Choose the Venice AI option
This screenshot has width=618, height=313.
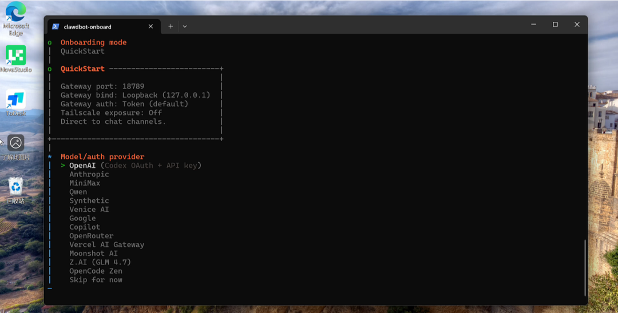(x=89, y=210)
